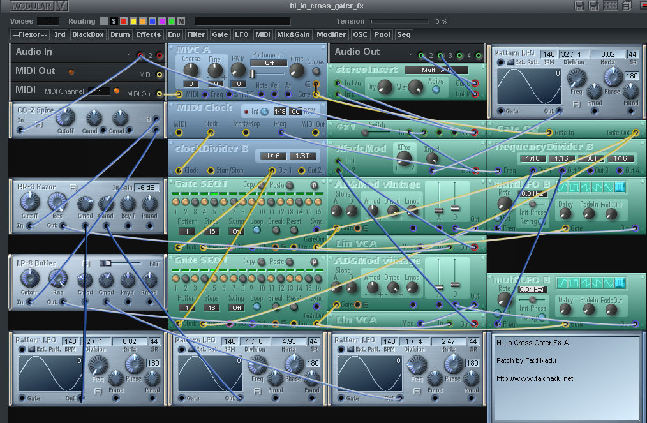Toggle the Int switch on MIDI Clock

[x=265, y=112]
